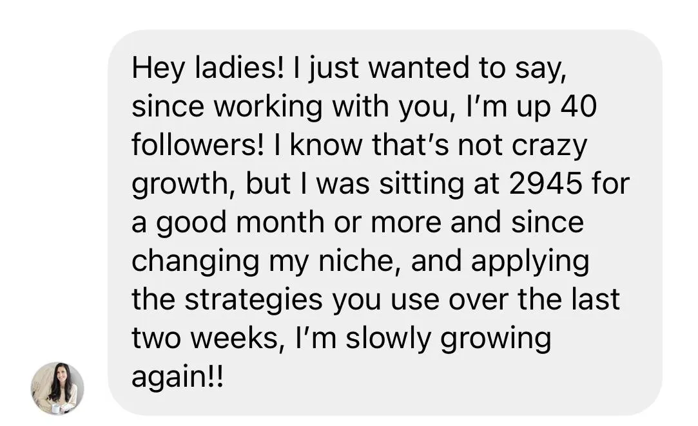
Task: Tap the word "wanted" in the message
Action: click(x=418, y=68)
